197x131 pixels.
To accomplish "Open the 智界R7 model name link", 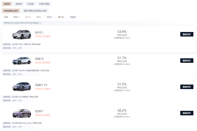I will [x=39, y=111].
